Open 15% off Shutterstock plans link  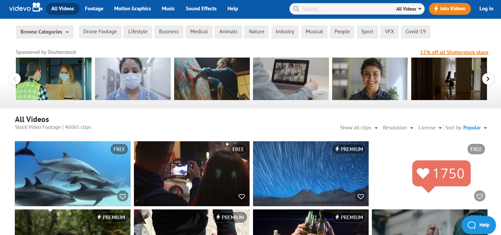click(x=454, y=52)
